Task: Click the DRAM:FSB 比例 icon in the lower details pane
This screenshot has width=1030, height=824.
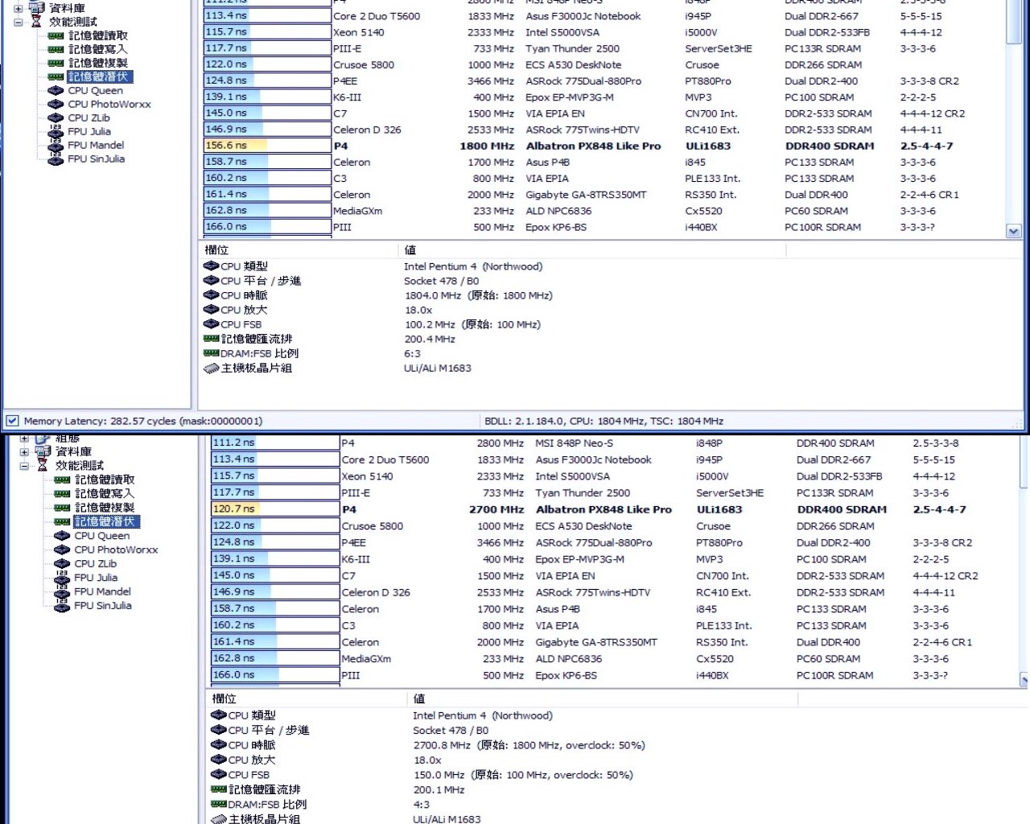Action: [x=219, y=804]
